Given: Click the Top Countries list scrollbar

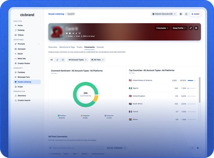Looking at the screenshot, I should point(200,90).
